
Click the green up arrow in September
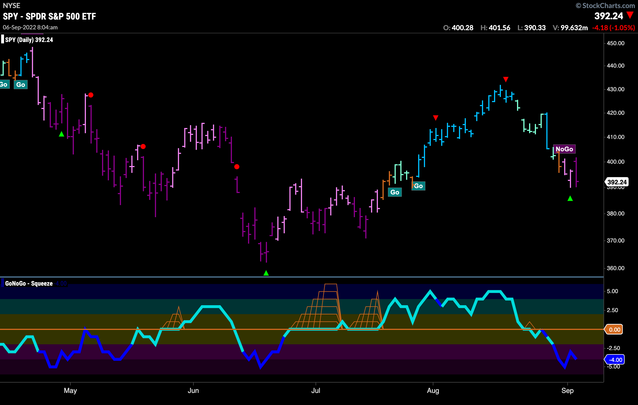click(x=570, y=198)
